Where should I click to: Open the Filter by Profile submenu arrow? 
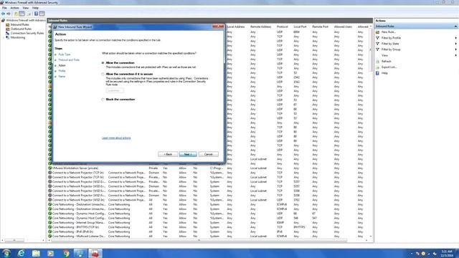coord(455,38)
